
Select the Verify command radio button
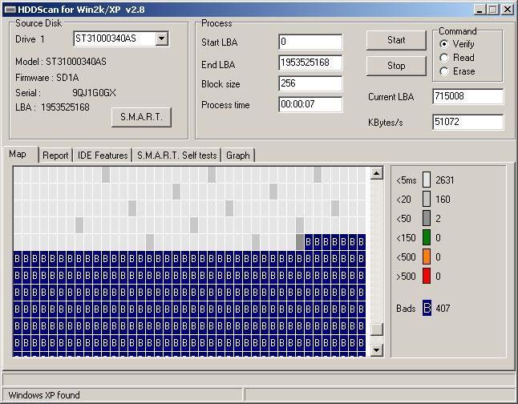tap(444, 44)
